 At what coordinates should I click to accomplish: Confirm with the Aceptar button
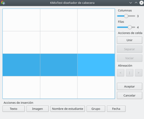(130, 86)
